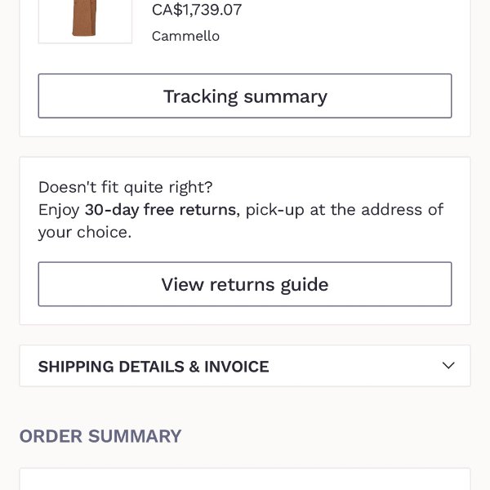
Task: Click the "Doesn't fit quite right?" text
Action: click(x=125, y=187)
